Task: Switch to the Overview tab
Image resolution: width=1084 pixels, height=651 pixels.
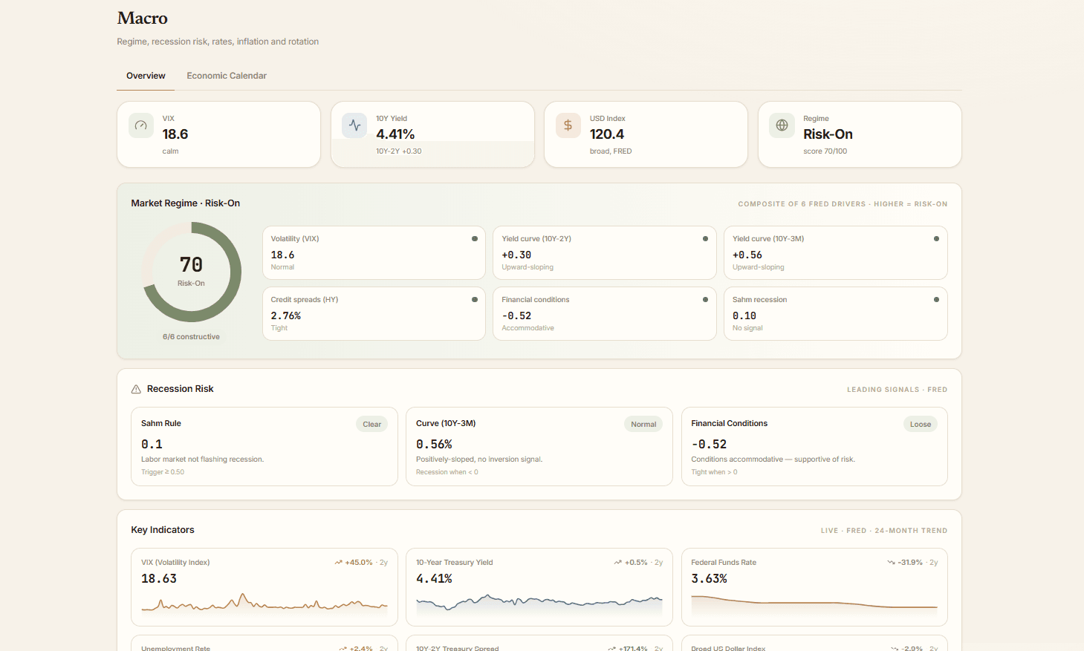Action: [x=146, y=76]
